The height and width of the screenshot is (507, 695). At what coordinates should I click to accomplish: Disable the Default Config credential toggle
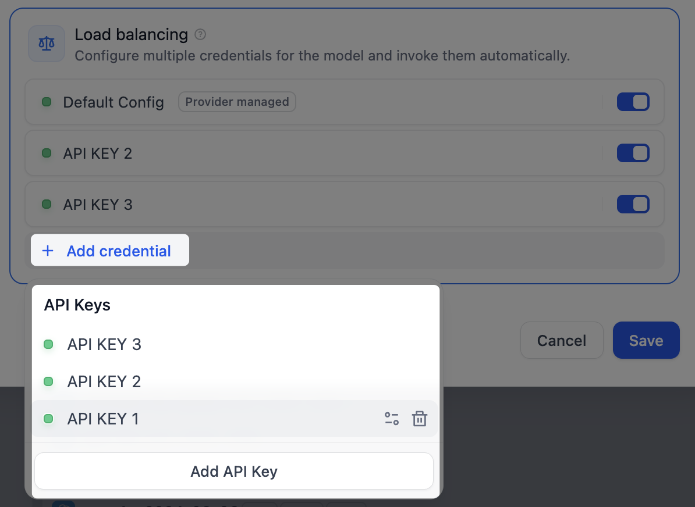coord(633,102)
